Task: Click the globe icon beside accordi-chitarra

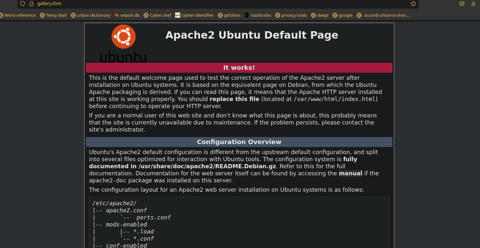Action: pos(359,15)
